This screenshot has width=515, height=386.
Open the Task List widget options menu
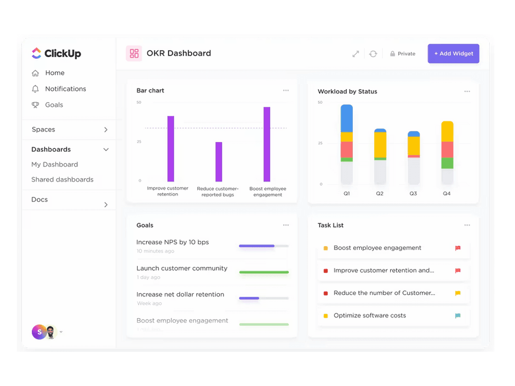(x=467, y=224)
